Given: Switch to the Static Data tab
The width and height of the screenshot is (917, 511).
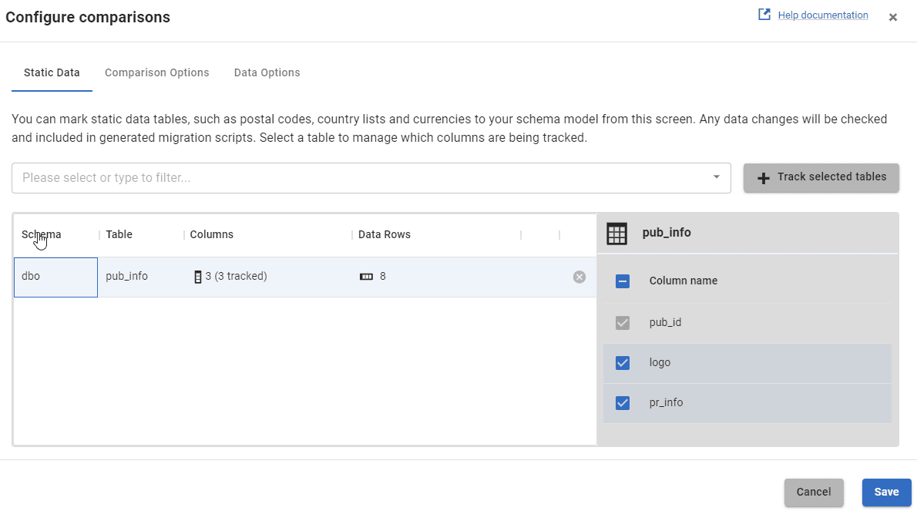Looking at the screenshot, I should (52, 72).
